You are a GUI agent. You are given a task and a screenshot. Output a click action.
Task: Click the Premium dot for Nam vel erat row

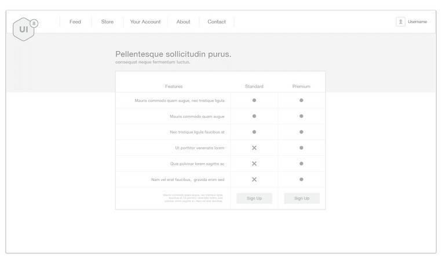[301, 179]
